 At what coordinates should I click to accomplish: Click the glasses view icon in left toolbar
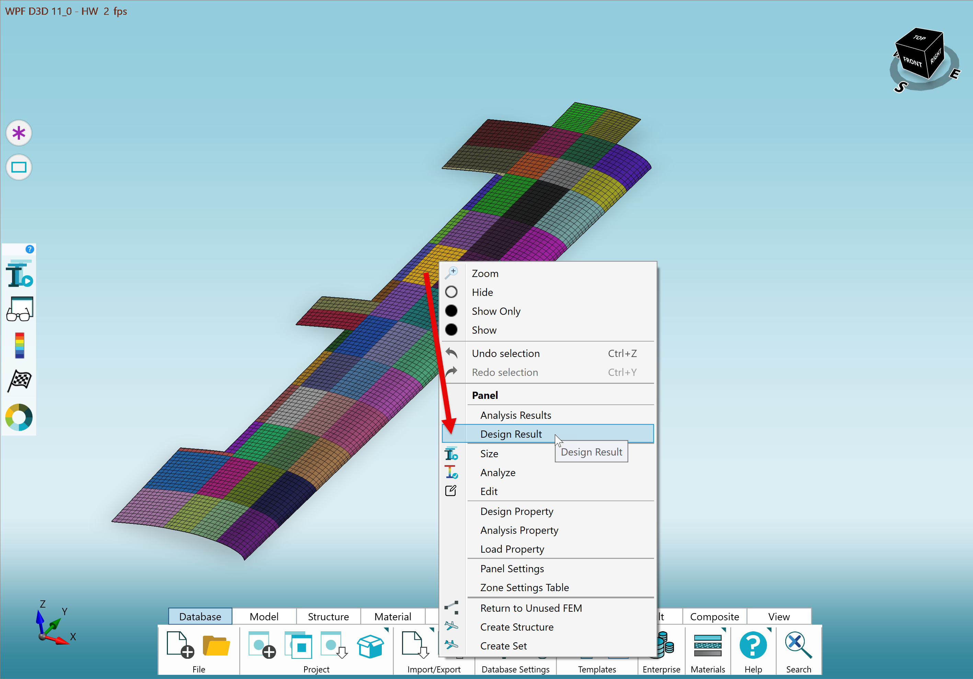[x=20, y=309]
